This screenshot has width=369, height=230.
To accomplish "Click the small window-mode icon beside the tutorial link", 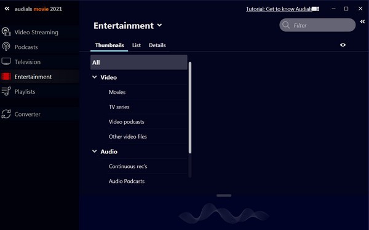I will [316, 9].
